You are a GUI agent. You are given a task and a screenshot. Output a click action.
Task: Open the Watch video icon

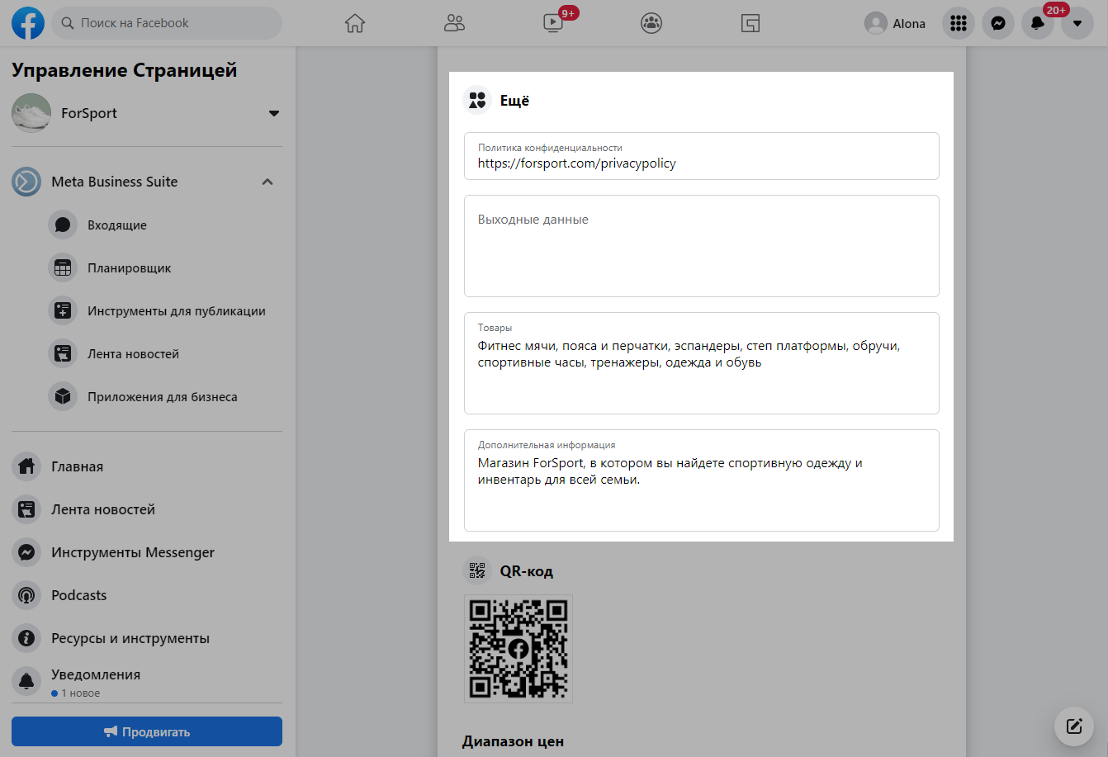pos(553,23)
